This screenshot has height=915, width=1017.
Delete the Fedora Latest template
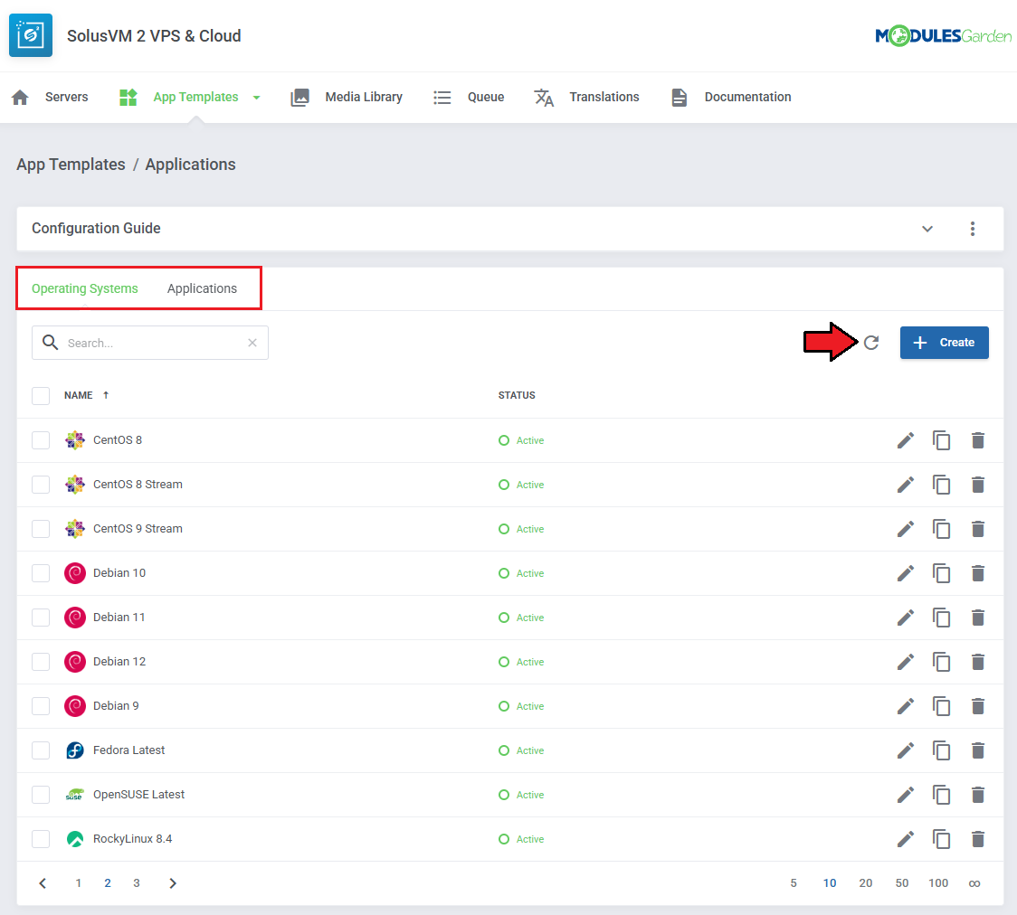[977, 750]
